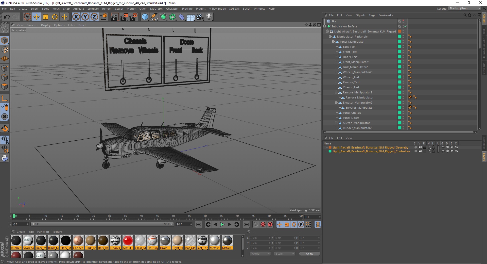The image size is (487, 264).
Task: Render the active view
Action: [x=115, y=17]
